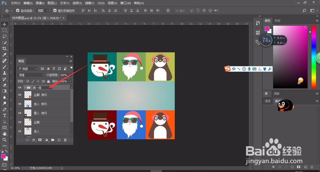320x172 pixels.
Task: Toggle visibility of the 老人 layer
Action: point(20,131)
